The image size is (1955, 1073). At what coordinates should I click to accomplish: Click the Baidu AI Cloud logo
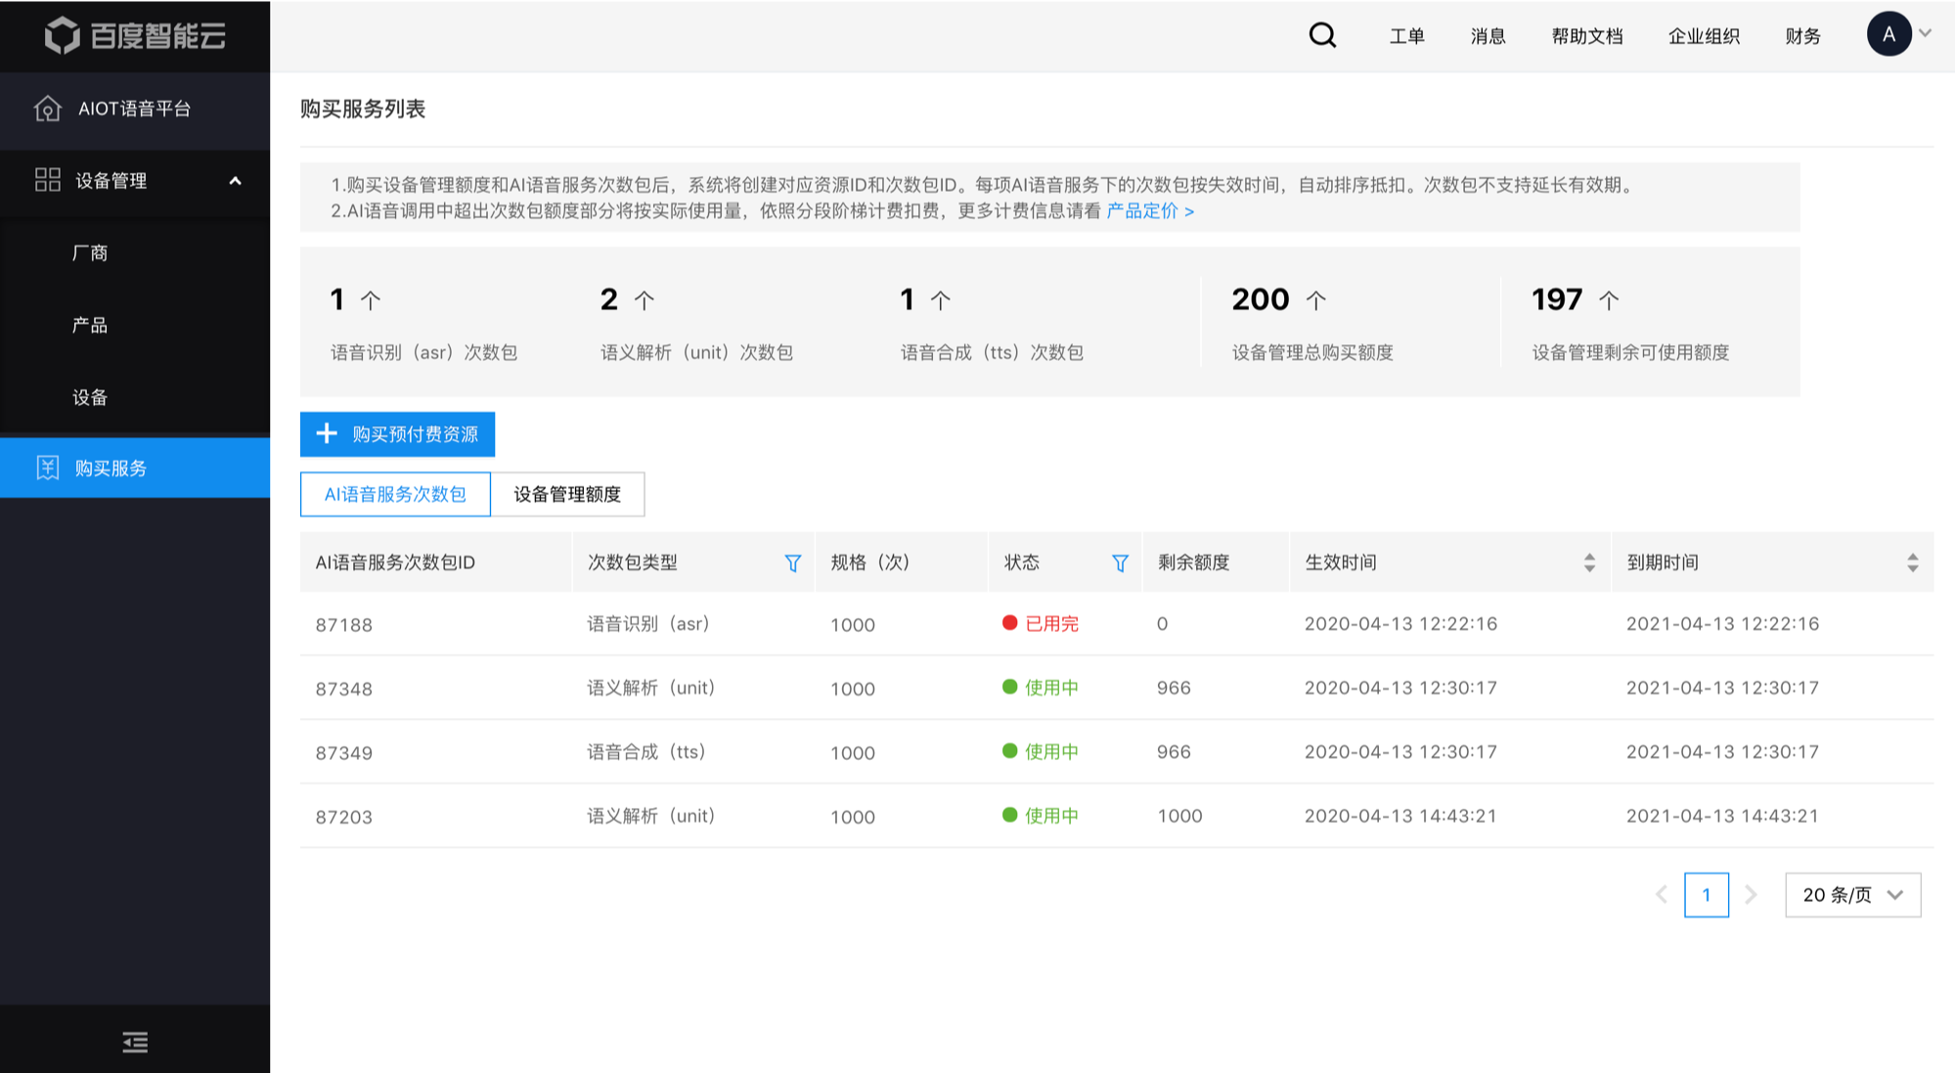point(135,36)
